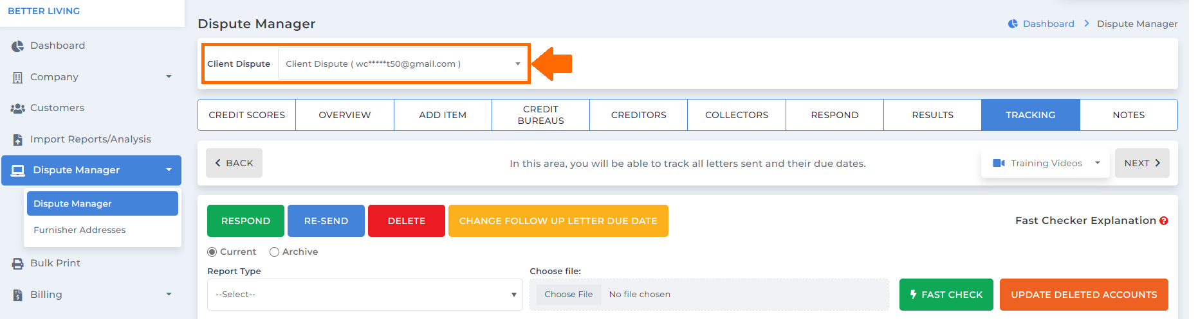Switch to the Credit Scores tab
Viewport: 1198px width, 319px height.
(x=247, y=115)
